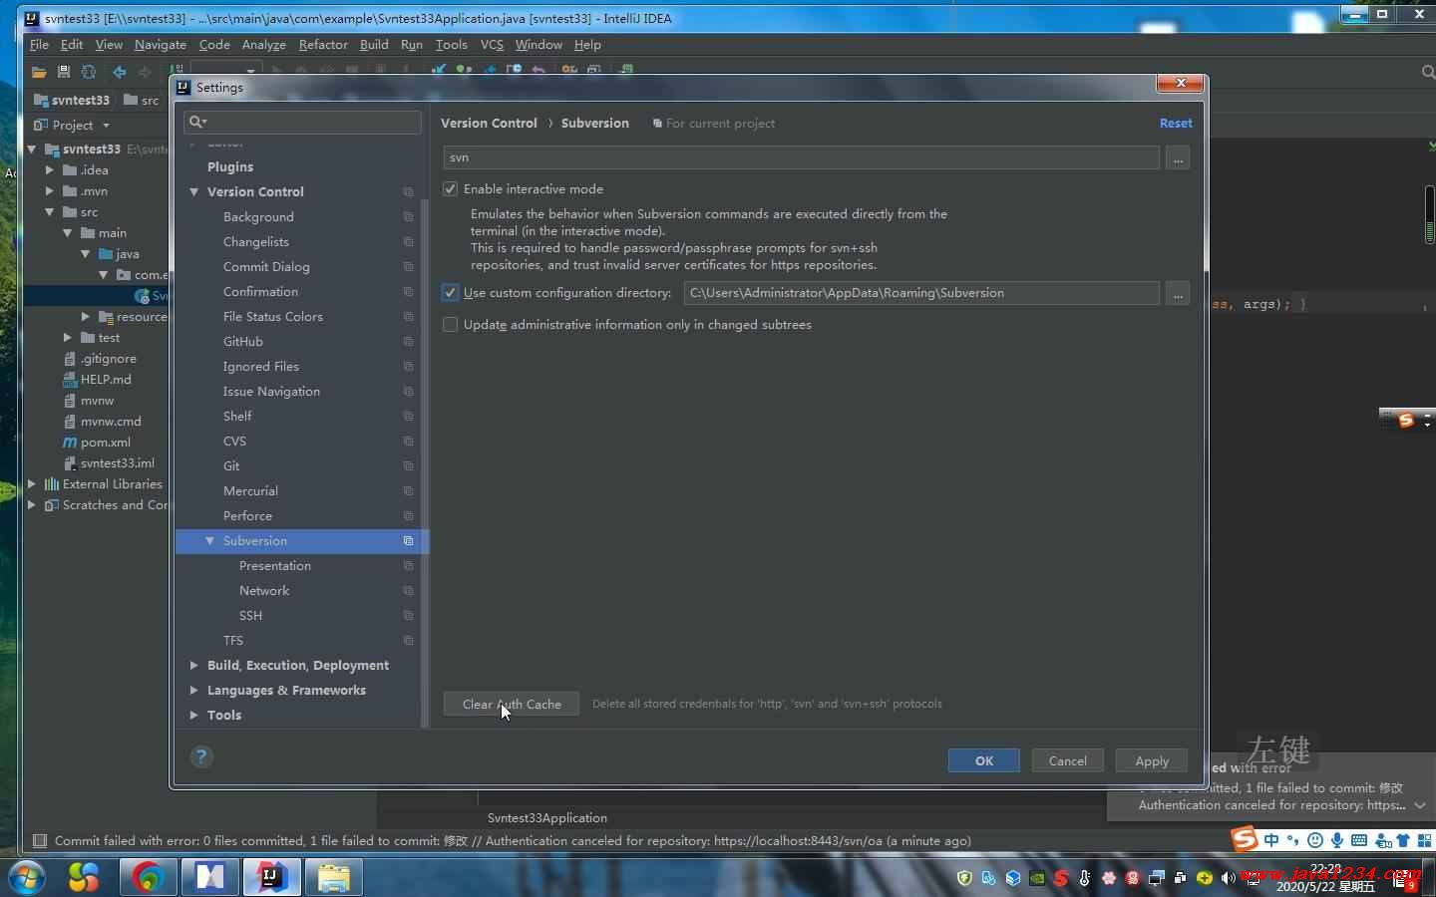The width and height of the screenshot is (1436, 897).
Task: Click Cancel in Settings dialog
Action: (x=1068, y=761)
